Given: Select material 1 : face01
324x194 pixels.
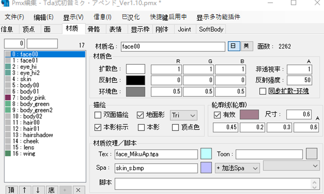Looking at the screenshot, I should click(45, 60).
